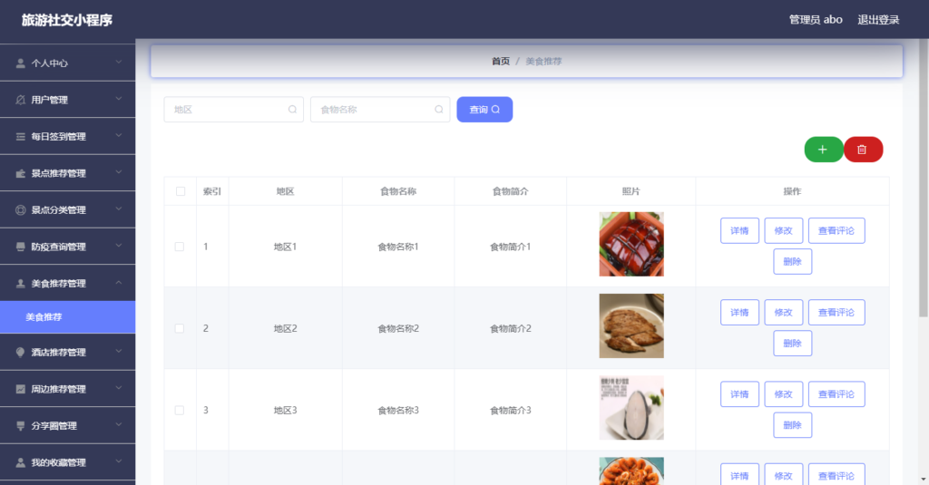Expand the 分享圈管理 chevron
929x485 pixels.
tap(119, 424)
